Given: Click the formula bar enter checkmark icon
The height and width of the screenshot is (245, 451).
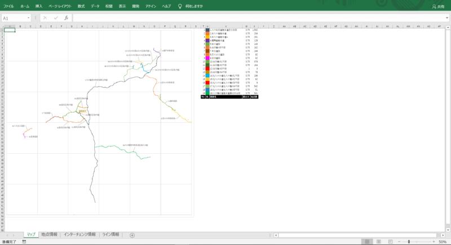Looking at the screenshot, I should [56, 18].
